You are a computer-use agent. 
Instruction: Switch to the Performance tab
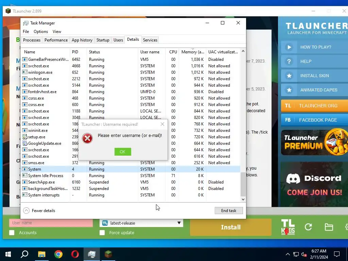click(x=56, y=40)
